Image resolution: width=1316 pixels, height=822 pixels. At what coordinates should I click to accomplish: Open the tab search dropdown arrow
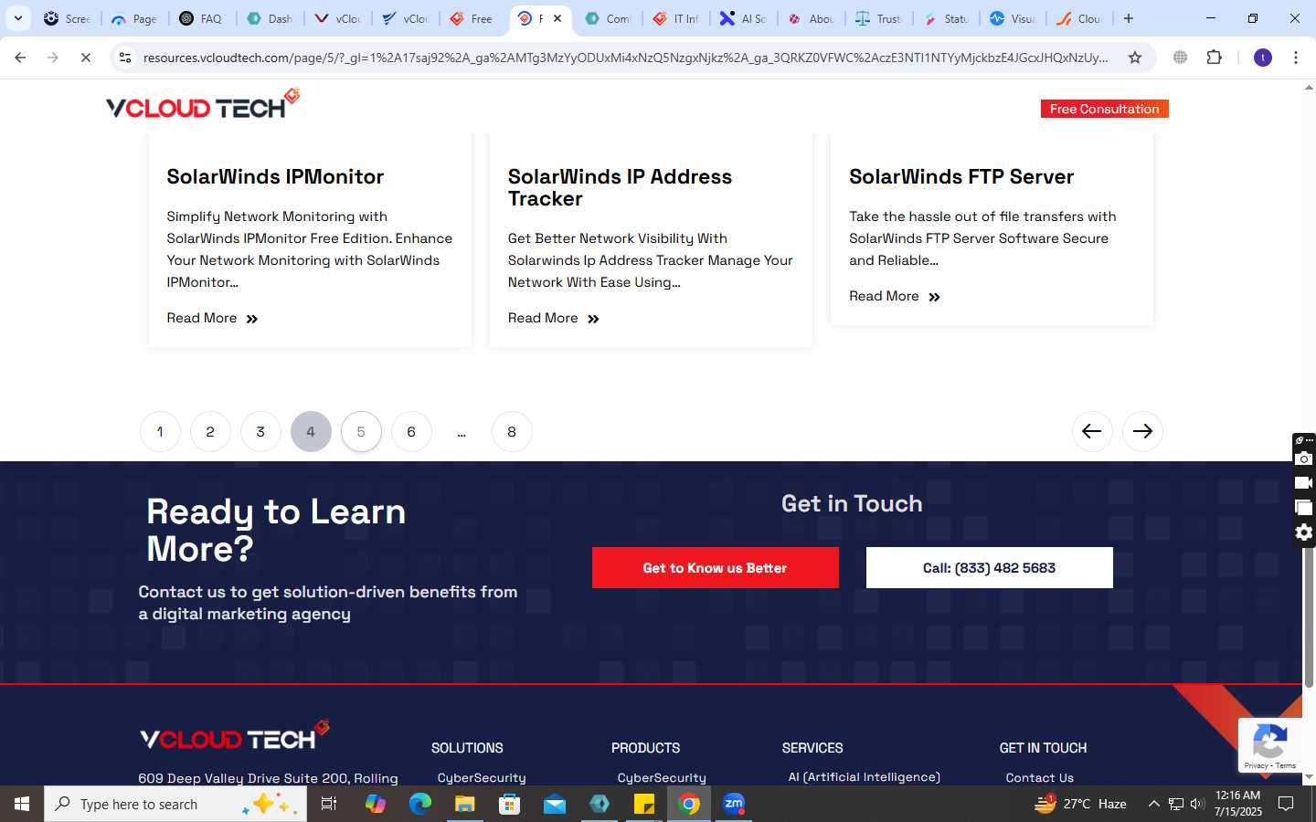[x=17, y=18]
